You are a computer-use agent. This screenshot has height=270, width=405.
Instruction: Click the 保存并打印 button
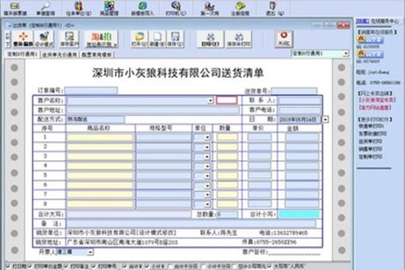tap(239, 39)
